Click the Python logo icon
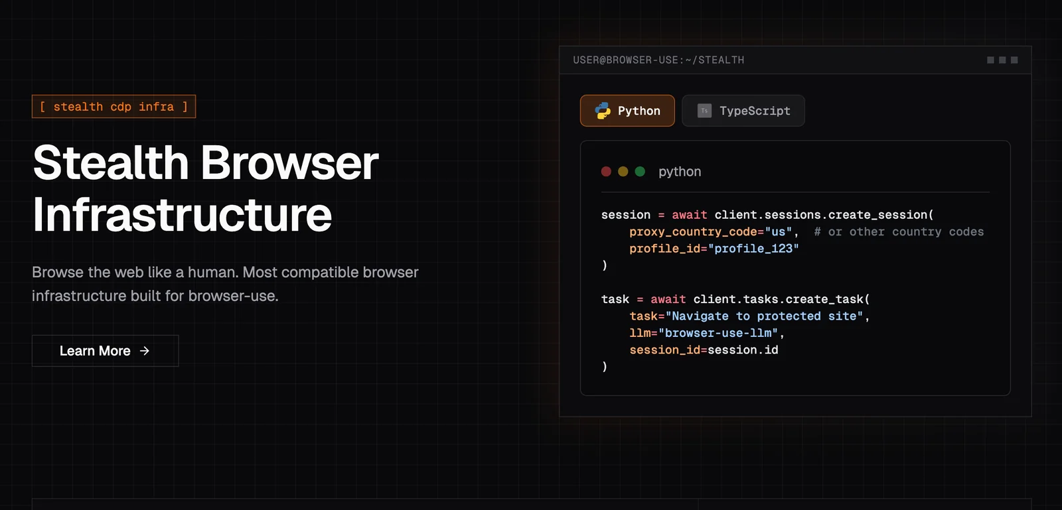Screen dimensions: 1062x510 pyautogui.click(x=603, y=111)
